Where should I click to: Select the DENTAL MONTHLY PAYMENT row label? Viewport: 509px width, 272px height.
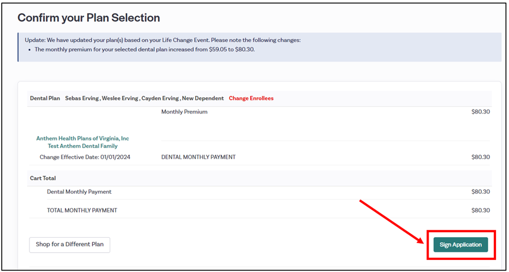pos(198,157)
